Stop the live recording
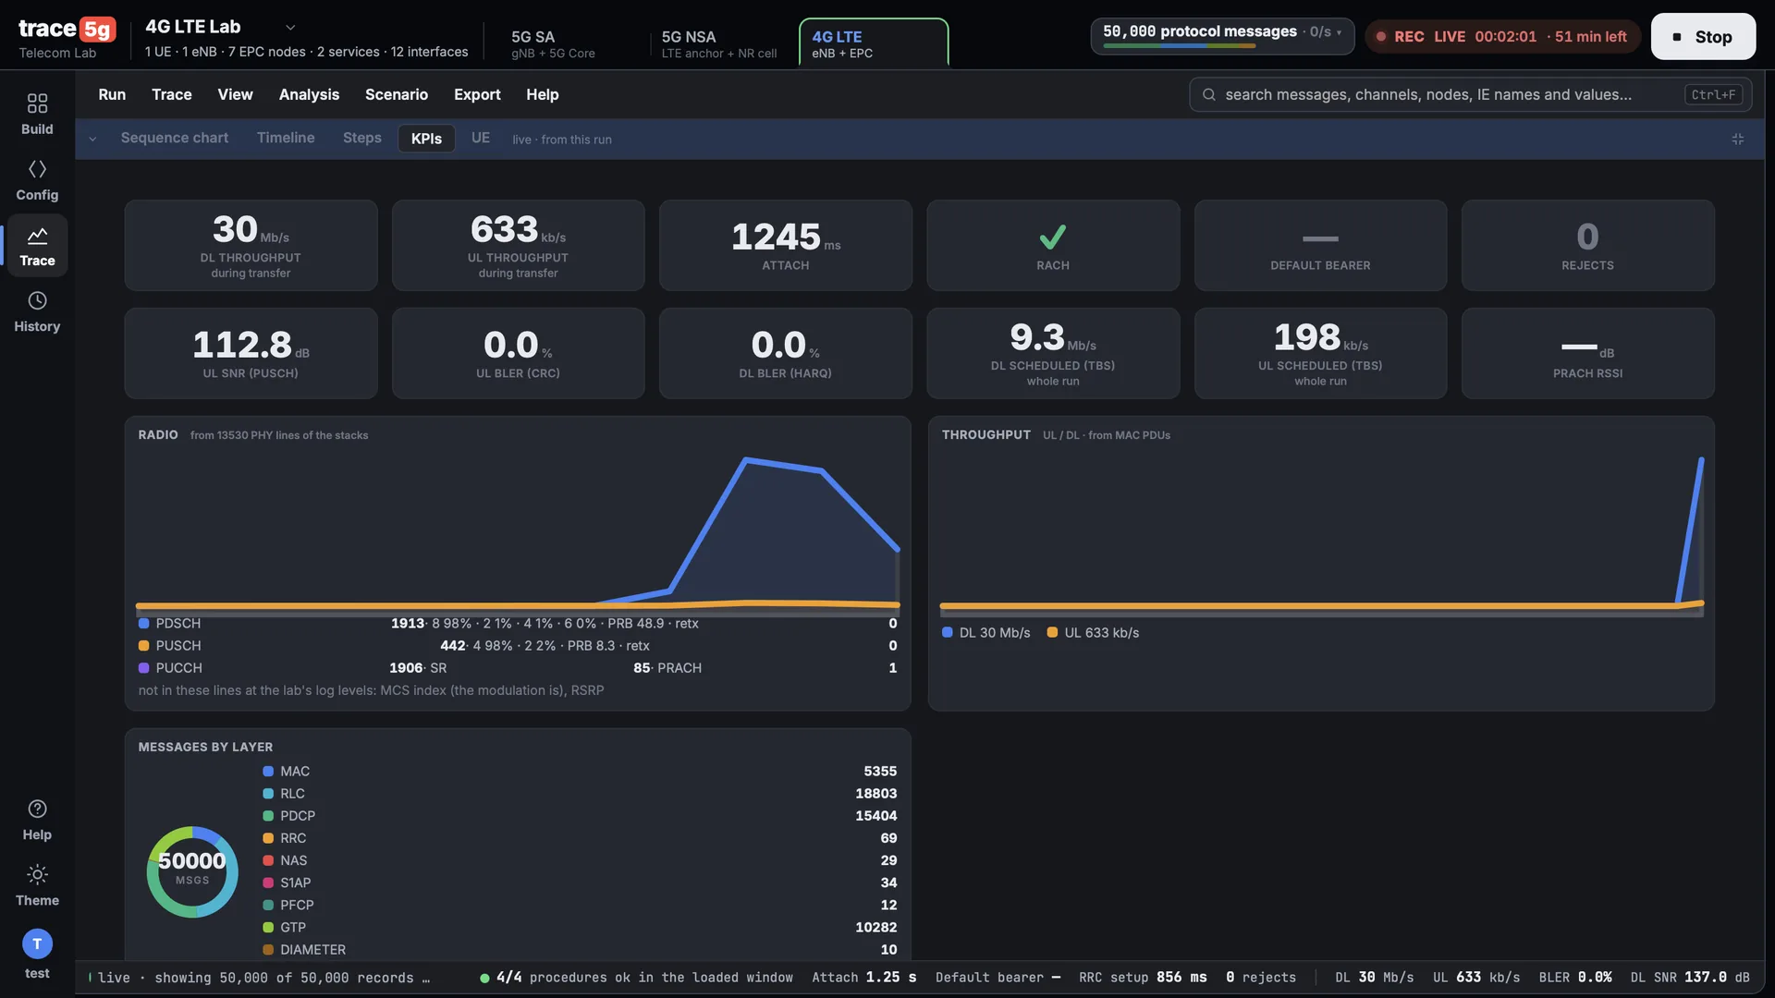This screenshot has height=998, width=1775. 1703,37
